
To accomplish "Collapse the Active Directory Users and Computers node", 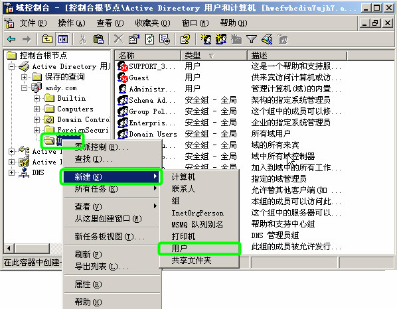I will [x=11, y=67].
